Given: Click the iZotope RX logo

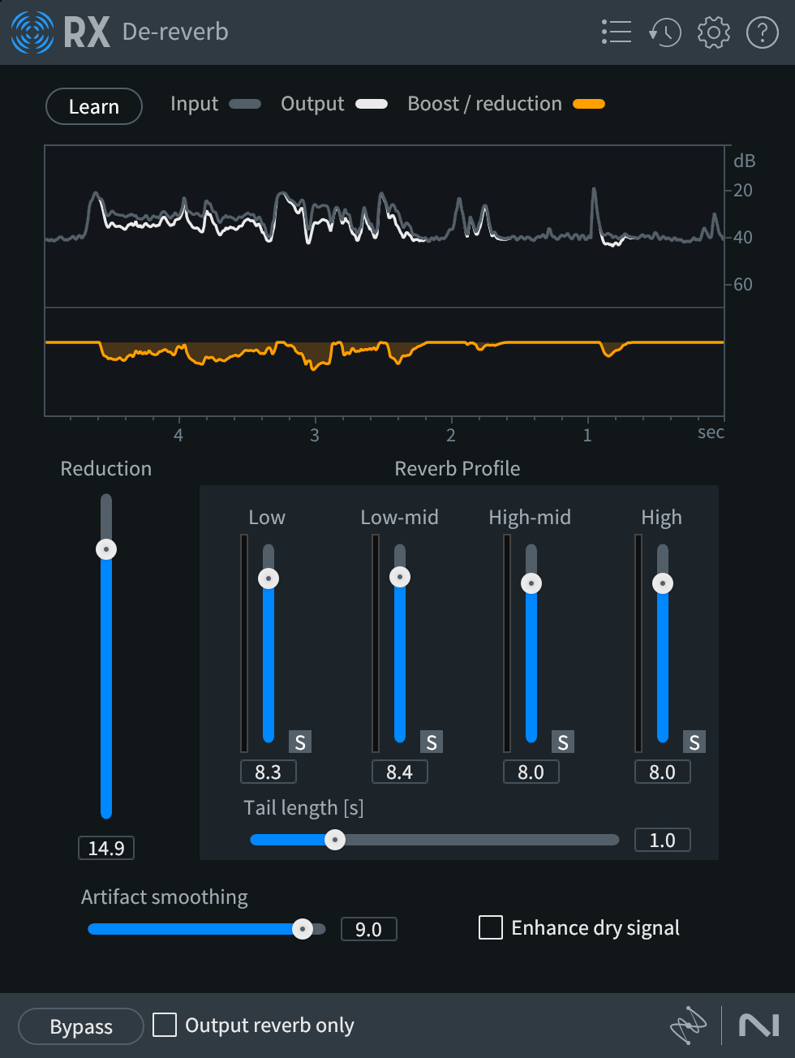Looking at the screenshot, I should click(x=30, y=32).
